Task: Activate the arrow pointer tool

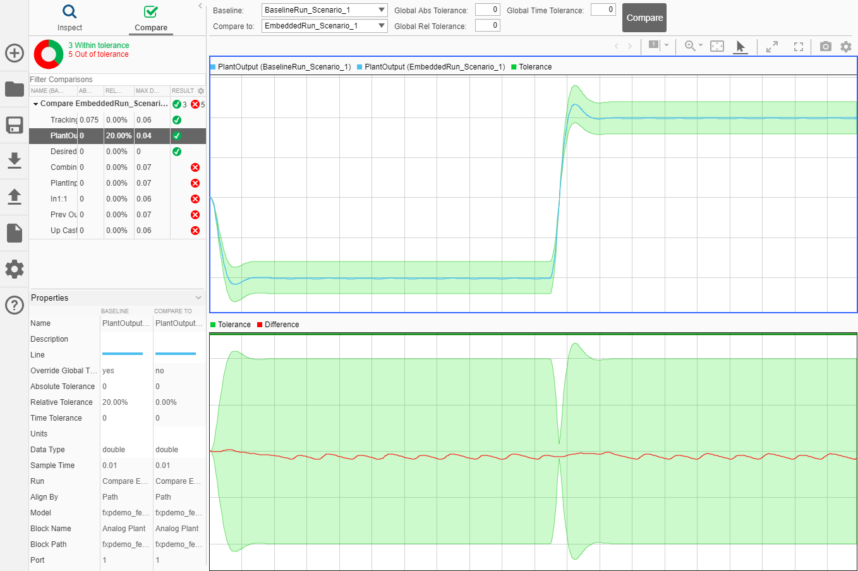Action: click(x=740, y=46)
